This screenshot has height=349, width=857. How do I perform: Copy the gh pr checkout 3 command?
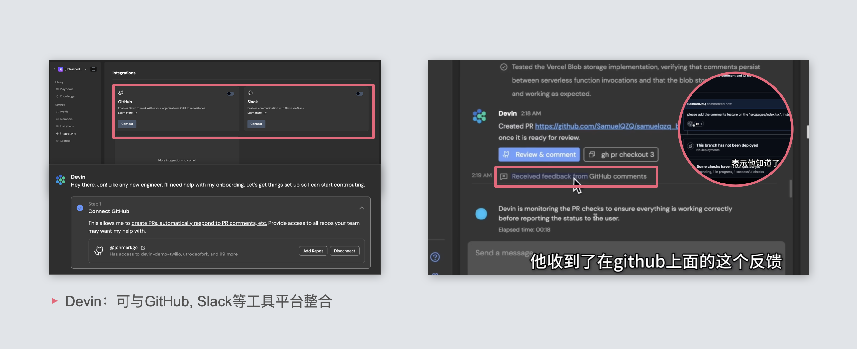(621, 154)
